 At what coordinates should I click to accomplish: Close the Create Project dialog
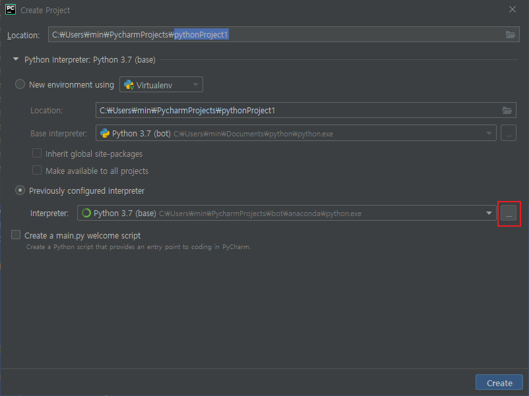[x=512, y=9]
